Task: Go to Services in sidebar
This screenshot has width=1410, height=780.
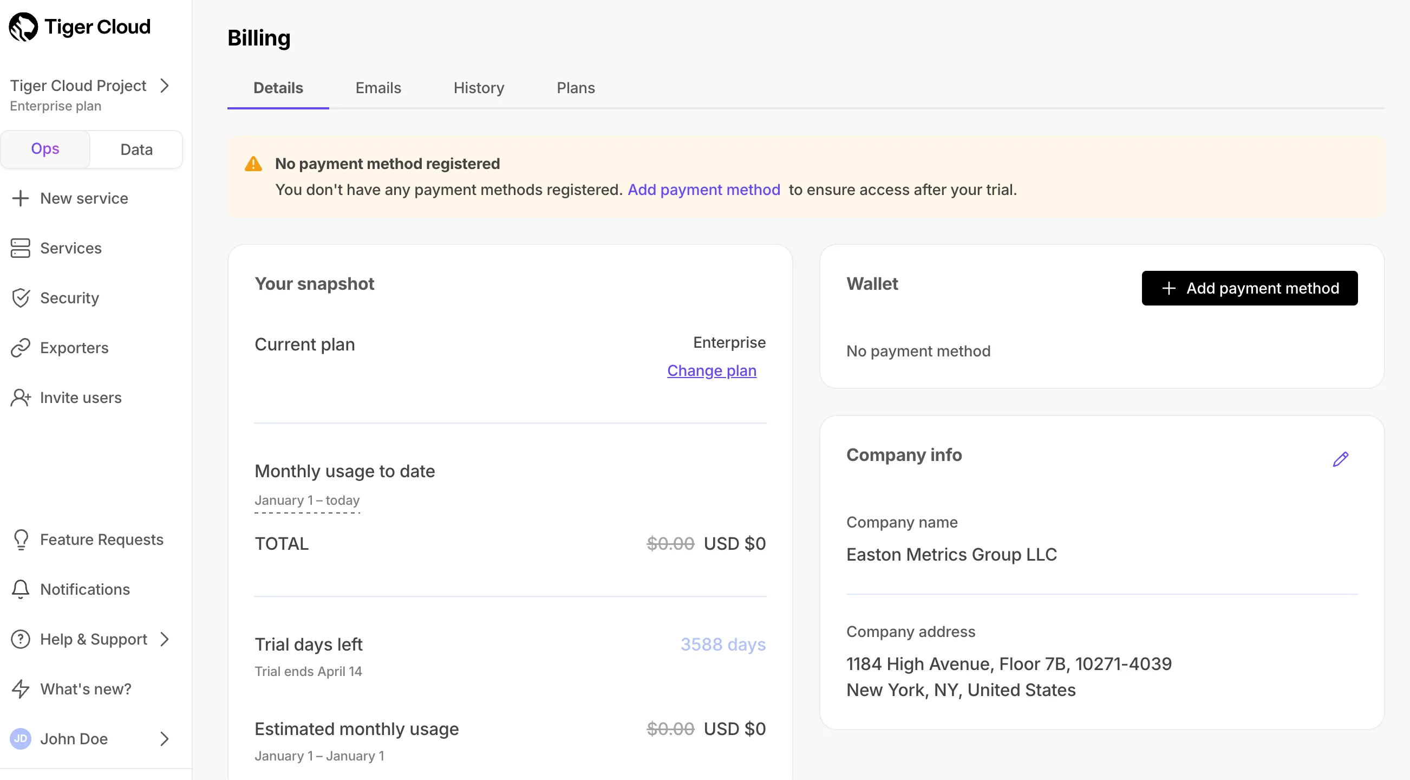Action: (71, 248)
